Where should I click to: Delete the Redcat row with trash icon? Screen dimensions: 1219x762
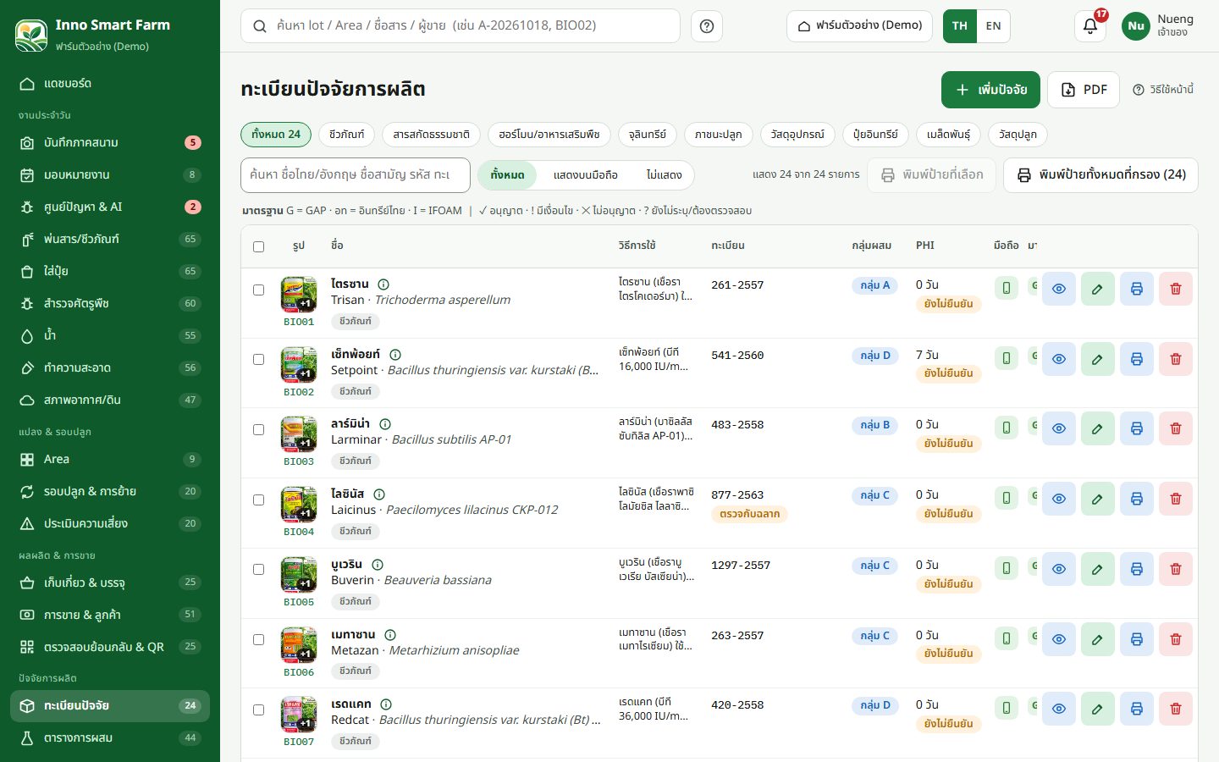click(1175, 709)
